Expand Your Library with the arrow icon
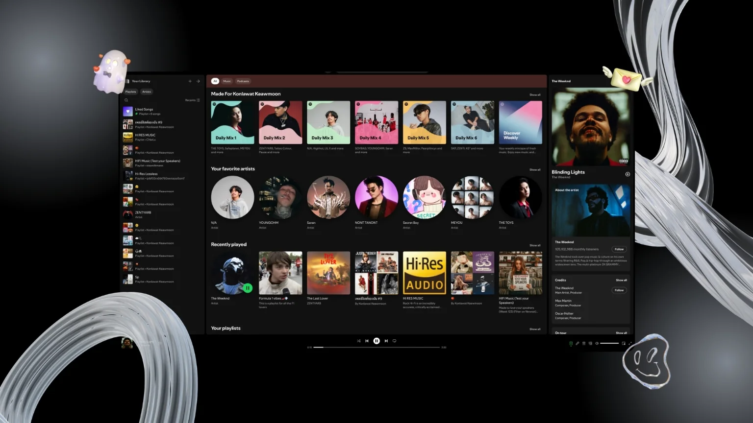This screenshot has height=423, width=753. 198,81
